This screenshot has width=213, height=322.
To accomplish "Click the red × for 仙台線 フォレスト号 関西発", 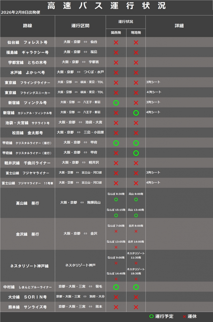I will point(116,42).
